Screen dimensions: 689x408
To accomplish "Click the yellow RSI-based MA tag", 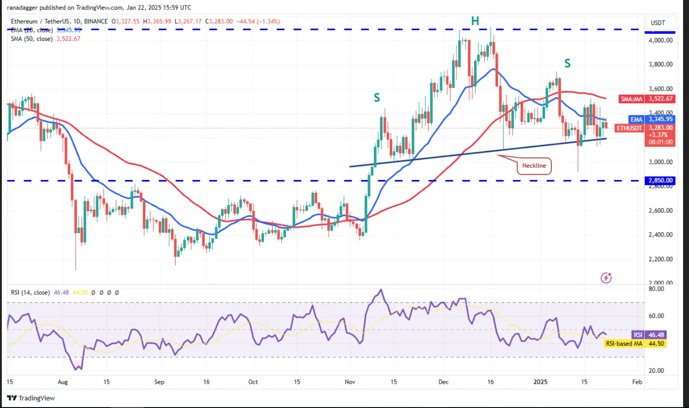I will 624,344.
